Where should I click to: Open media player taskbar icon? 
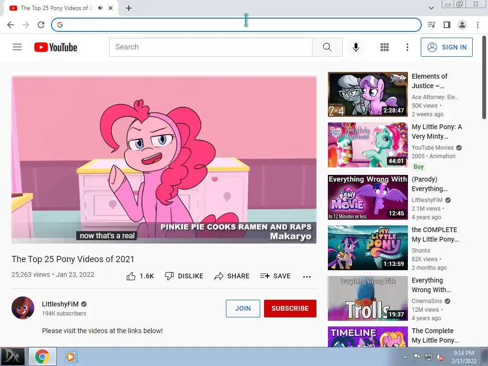[71, 356]
